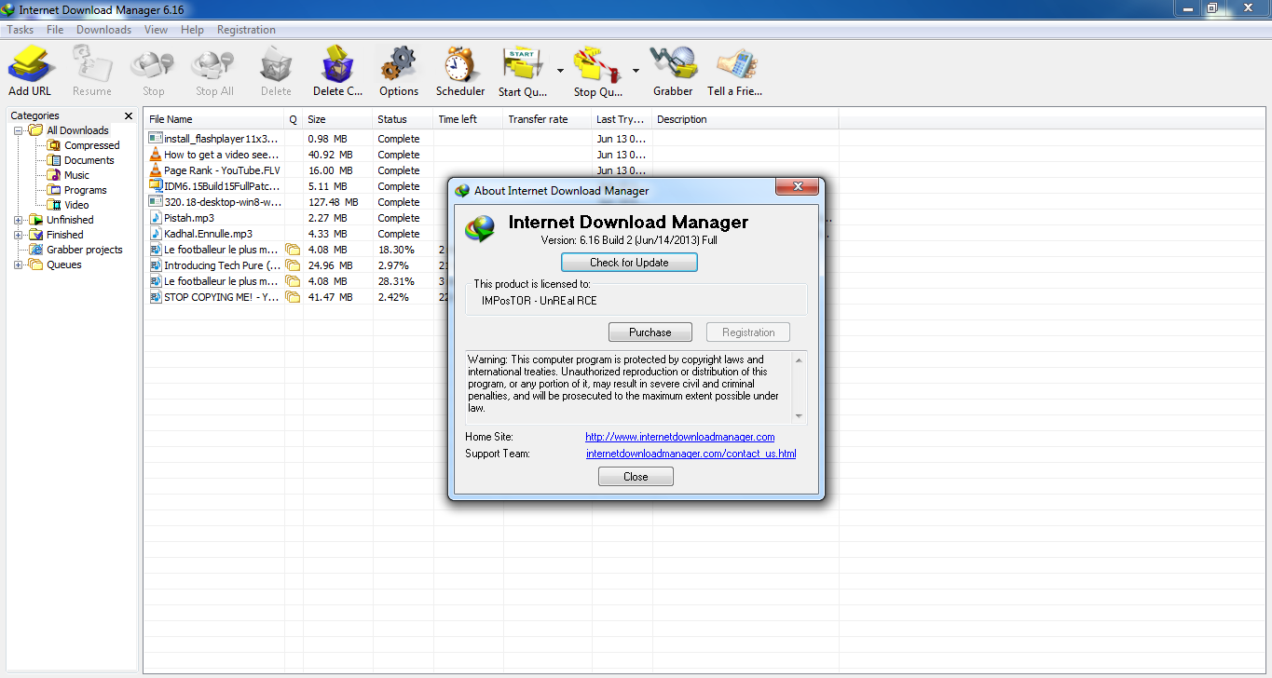This screenshot has height=678, width=1272.
Task: Sort by Description column header
Action: (745, 119)
